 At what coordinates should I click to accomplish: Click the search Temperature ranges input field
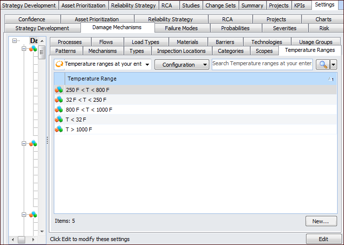tap(262, 64)
